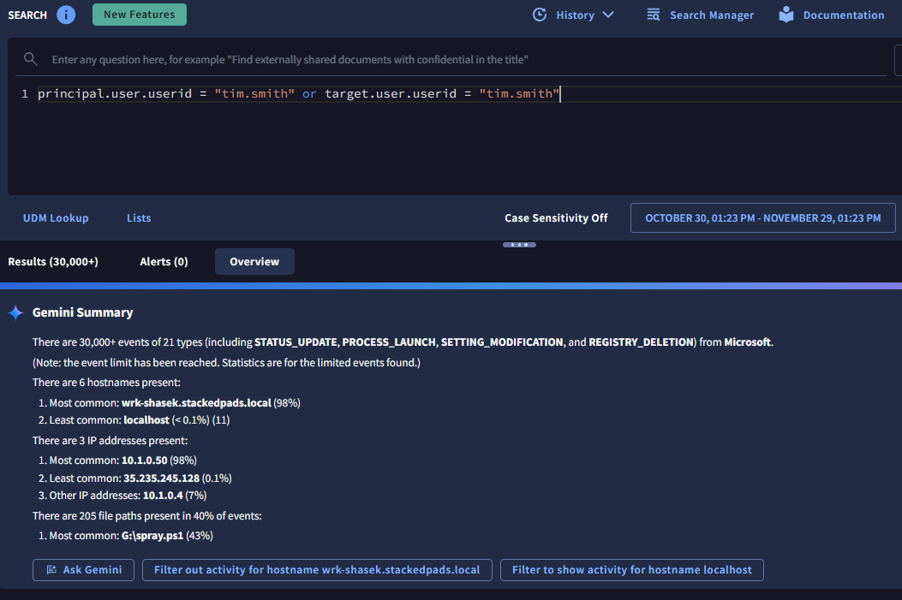Open UDM Lookup

[56, 218]
